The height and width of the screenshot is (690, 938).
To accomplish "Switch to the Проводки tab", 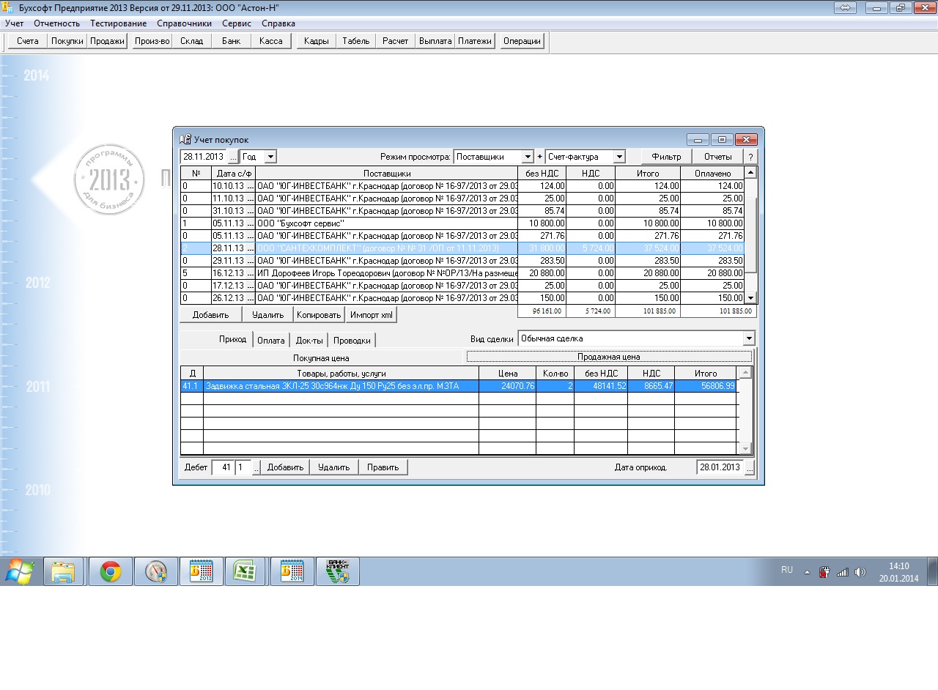I will (x=352, y=341).
